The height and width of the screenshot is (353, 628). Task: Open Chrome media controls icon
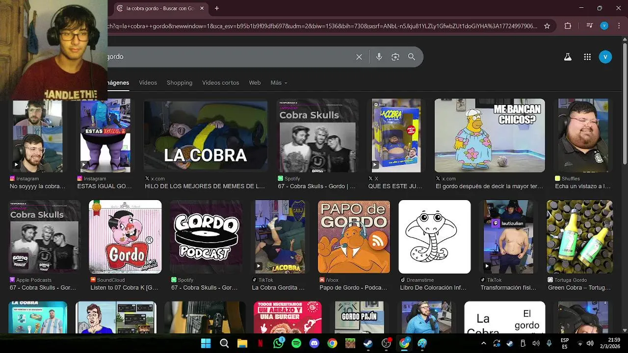[x=590, y=26]
